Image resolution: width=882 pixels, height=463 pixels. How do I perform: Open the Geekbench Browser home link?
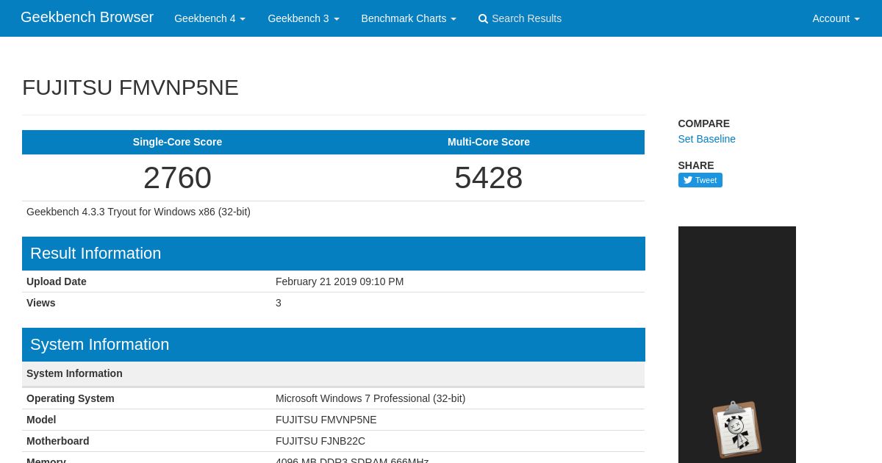(87, 18)
